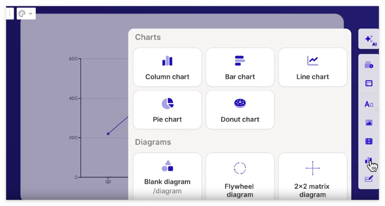
Task: Open the three-dot card options menu
Action: tap(10, 13)
